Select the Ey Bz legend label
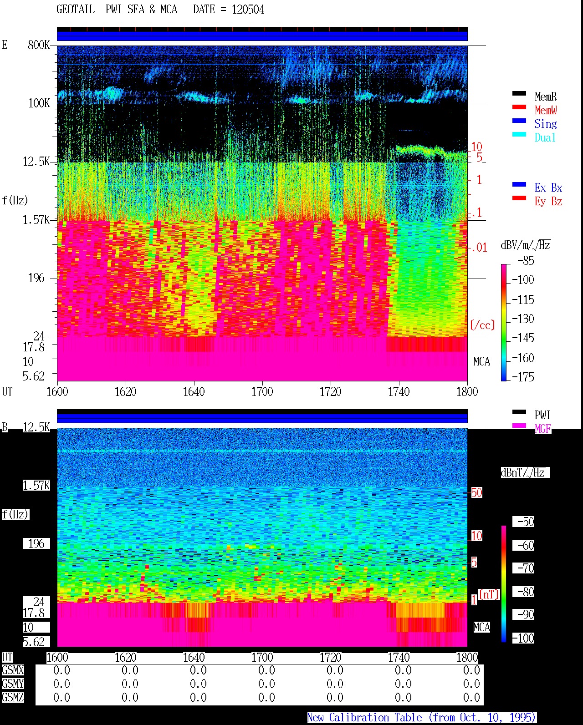The height and width of the screenshot is (725, 583). point(548,201)
